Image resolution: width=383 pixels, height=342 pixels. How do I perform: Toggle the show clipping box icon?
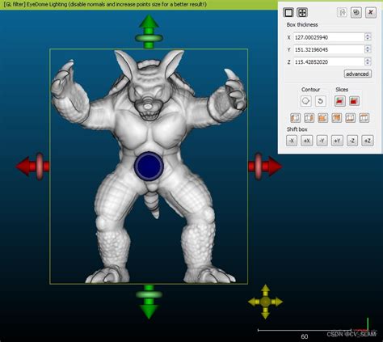(288, 12)
